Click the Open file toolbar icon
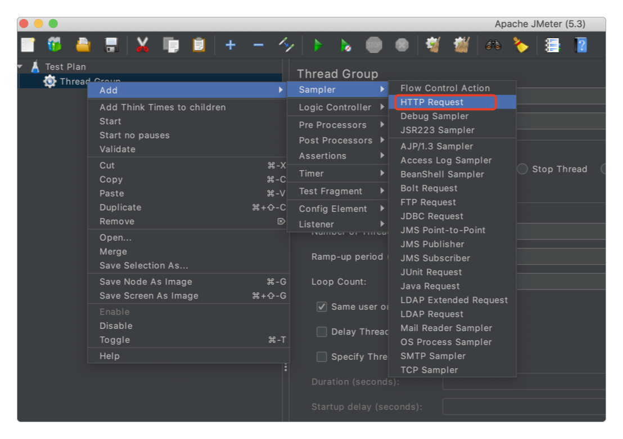Screen dimensions: 623x439 click(x=83, y=45)
